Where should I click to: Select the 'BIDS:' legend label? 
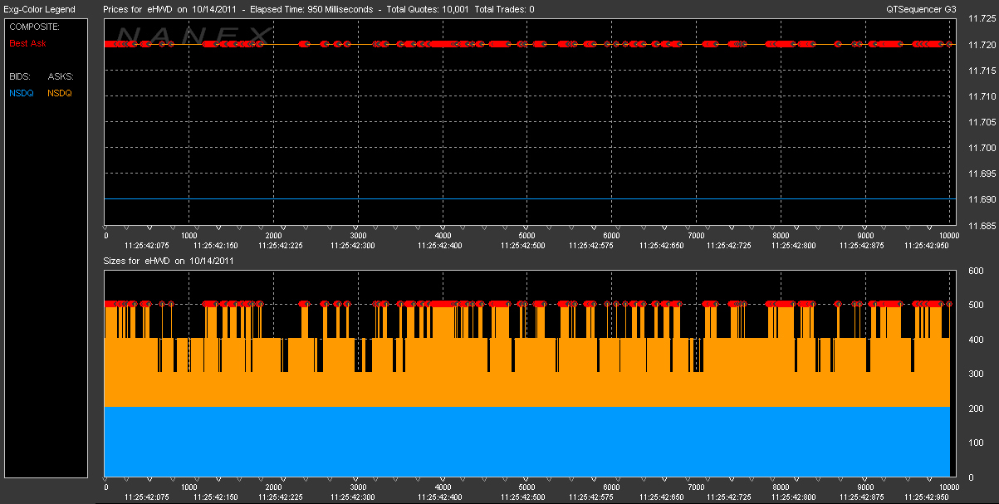[x=20, y=76]
